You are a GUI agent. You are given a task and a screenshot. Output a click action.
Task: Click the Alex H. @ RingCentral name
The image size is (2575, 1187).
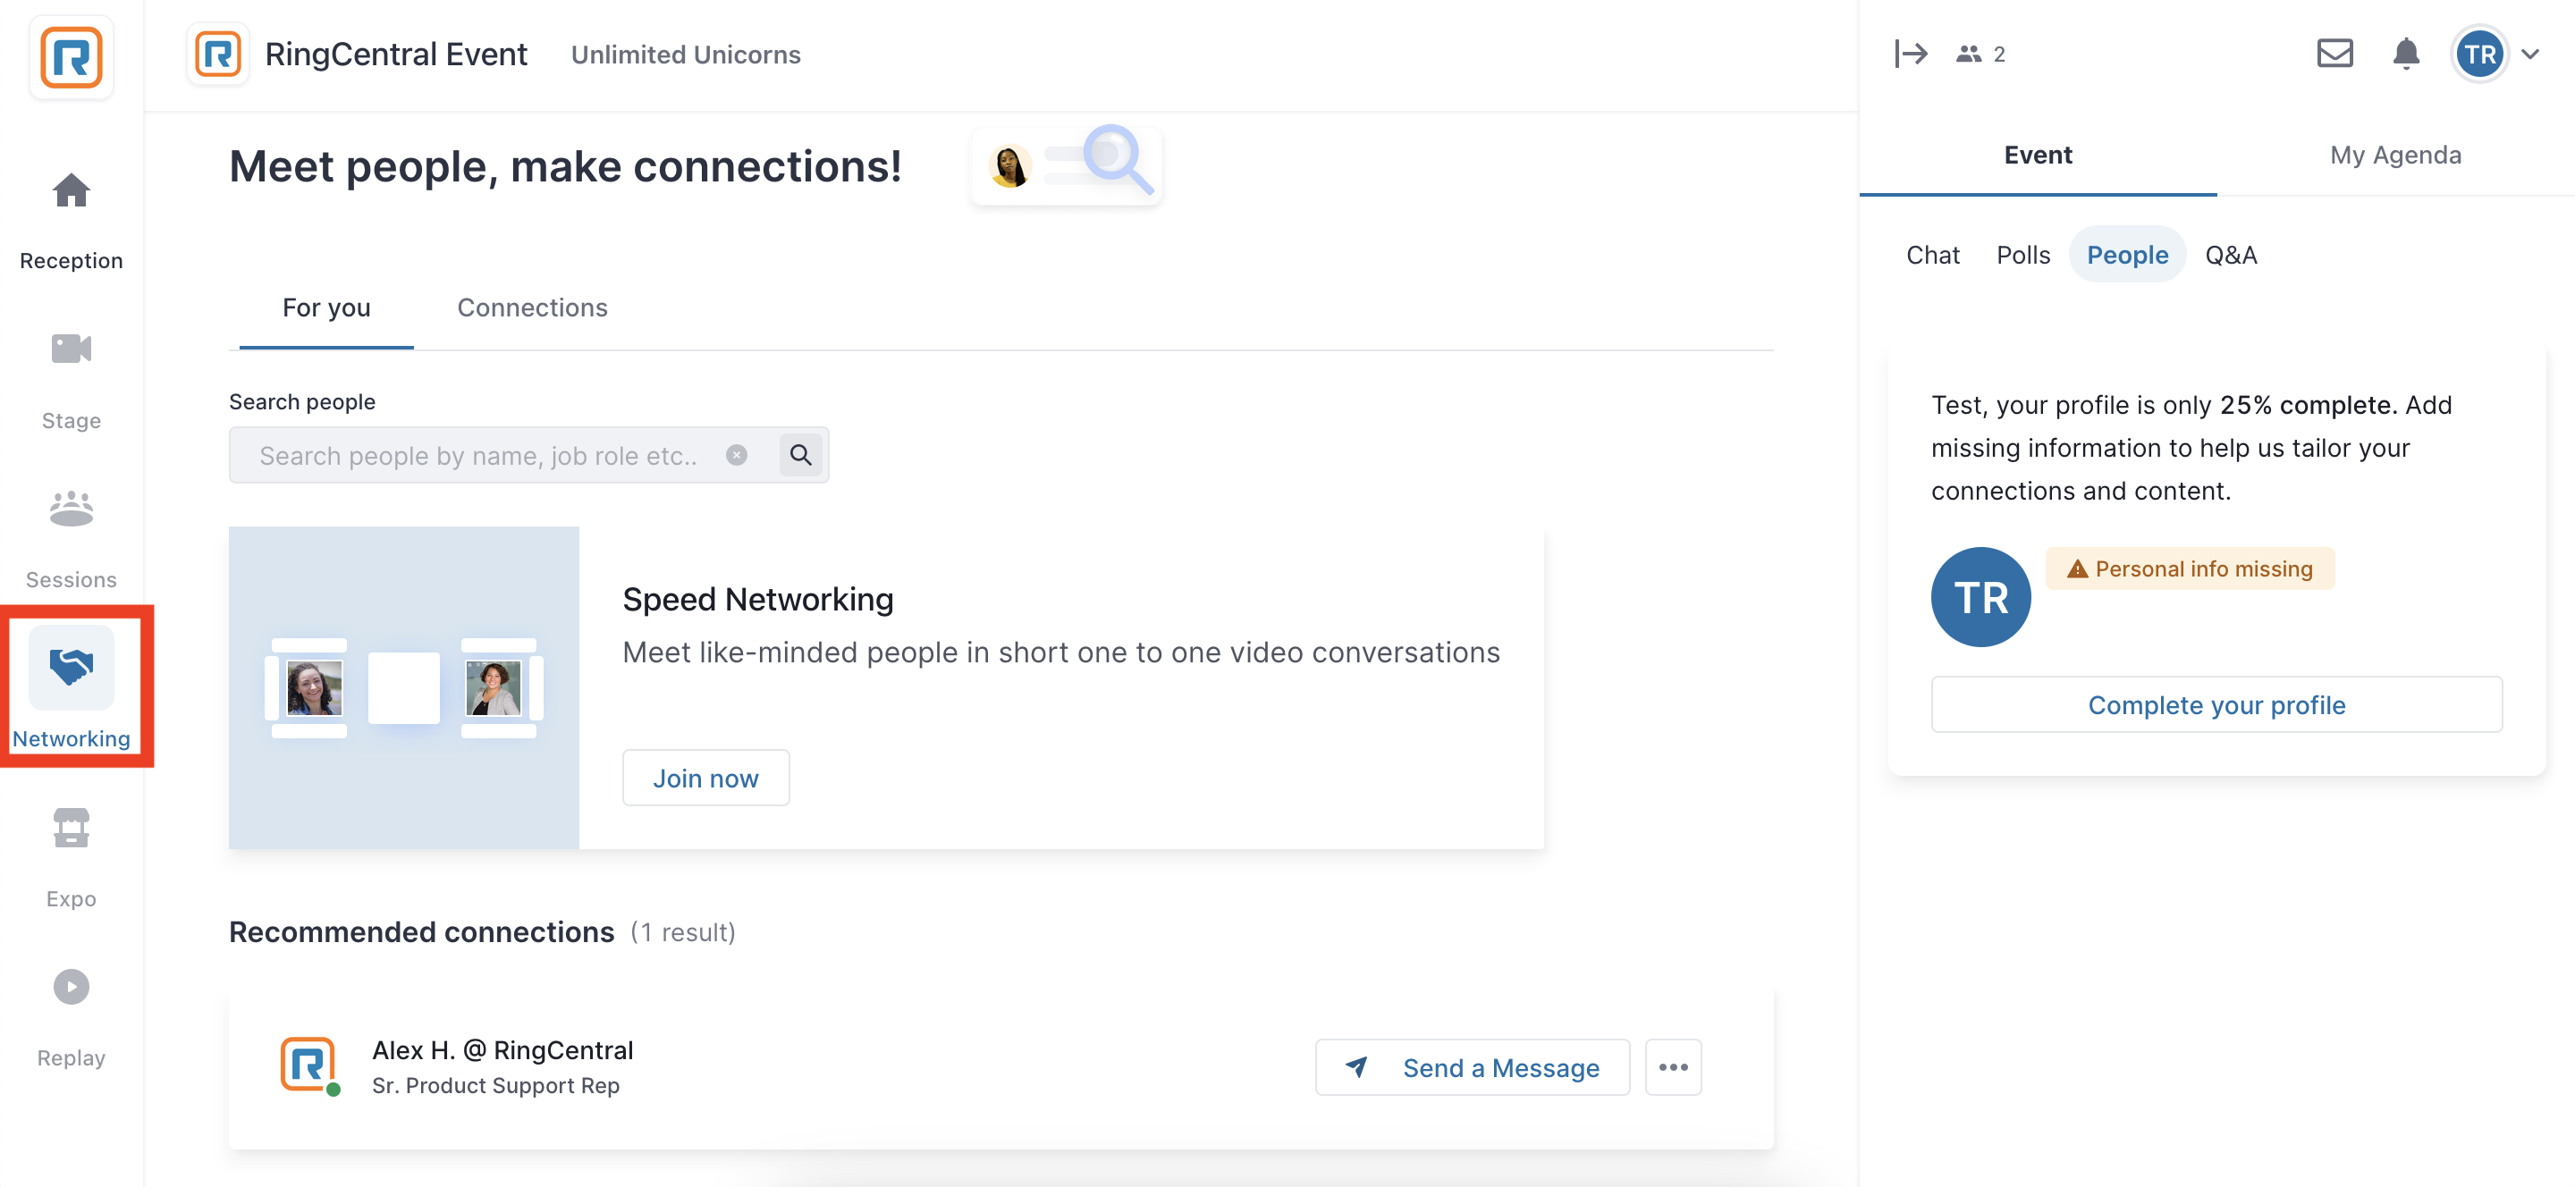502,1050
